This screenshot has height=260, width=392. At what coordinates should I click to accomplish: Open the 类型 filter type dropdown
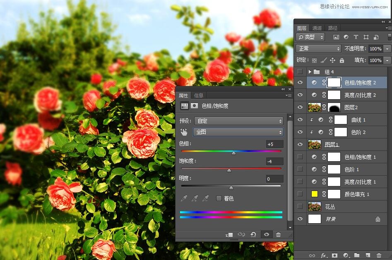click(310, 37)
